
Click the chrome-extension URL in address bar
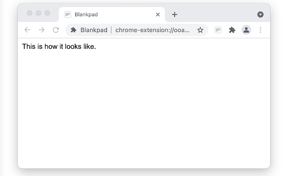[x=153, y=30]
